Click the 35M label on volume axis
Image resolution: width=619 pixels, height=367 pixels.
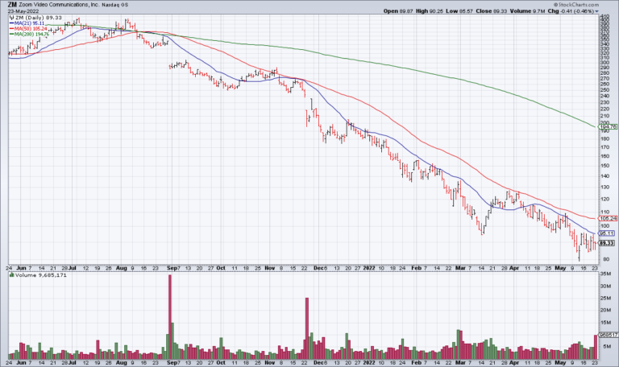click(605, 273)
